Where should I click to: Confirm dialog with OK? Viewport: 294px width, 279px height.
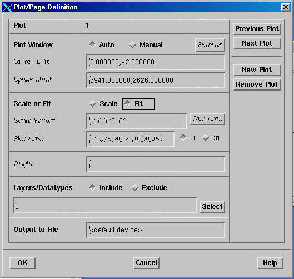(22, 263)
